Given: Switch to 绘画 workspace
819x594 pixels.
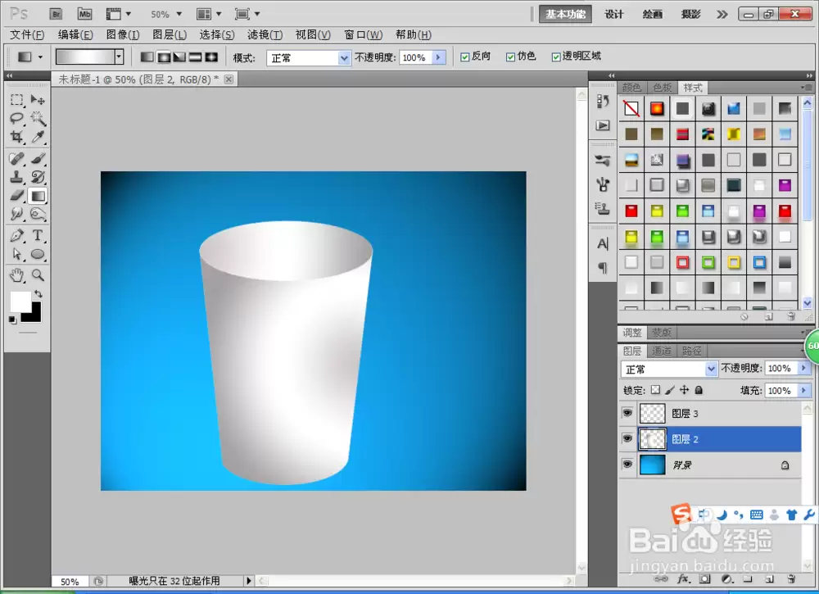Looking at the screenshot, I should (653, 14).
